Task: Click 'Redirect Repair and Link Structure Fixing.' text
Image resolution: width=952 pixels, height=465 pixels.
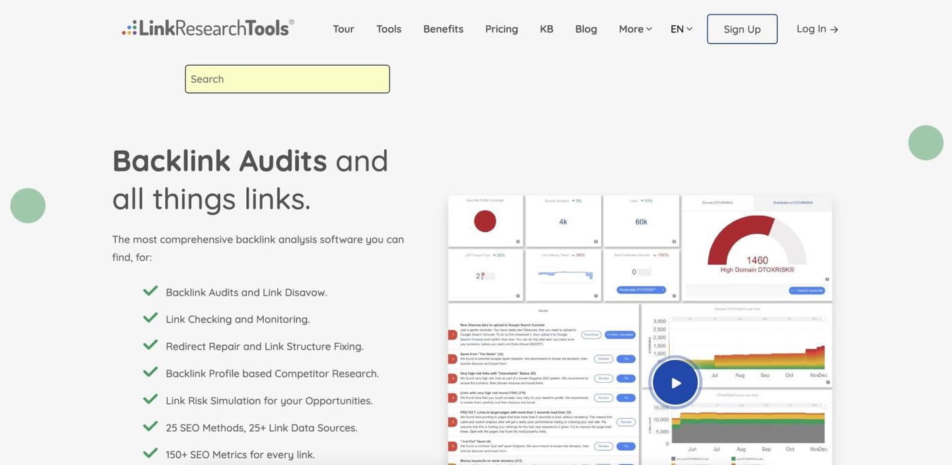Action: [265, 346]
